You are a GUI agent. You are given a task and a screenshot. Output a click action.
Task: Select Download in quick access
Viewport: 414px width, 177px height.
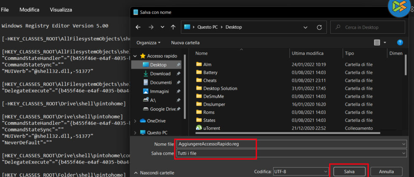[160, 74]
